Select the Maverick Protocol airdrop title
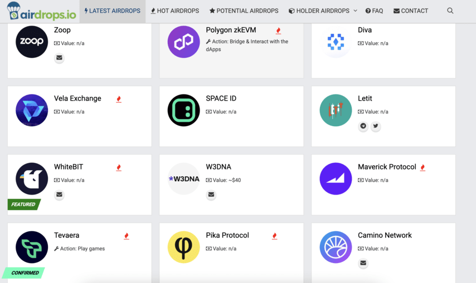 click(387, 167)
